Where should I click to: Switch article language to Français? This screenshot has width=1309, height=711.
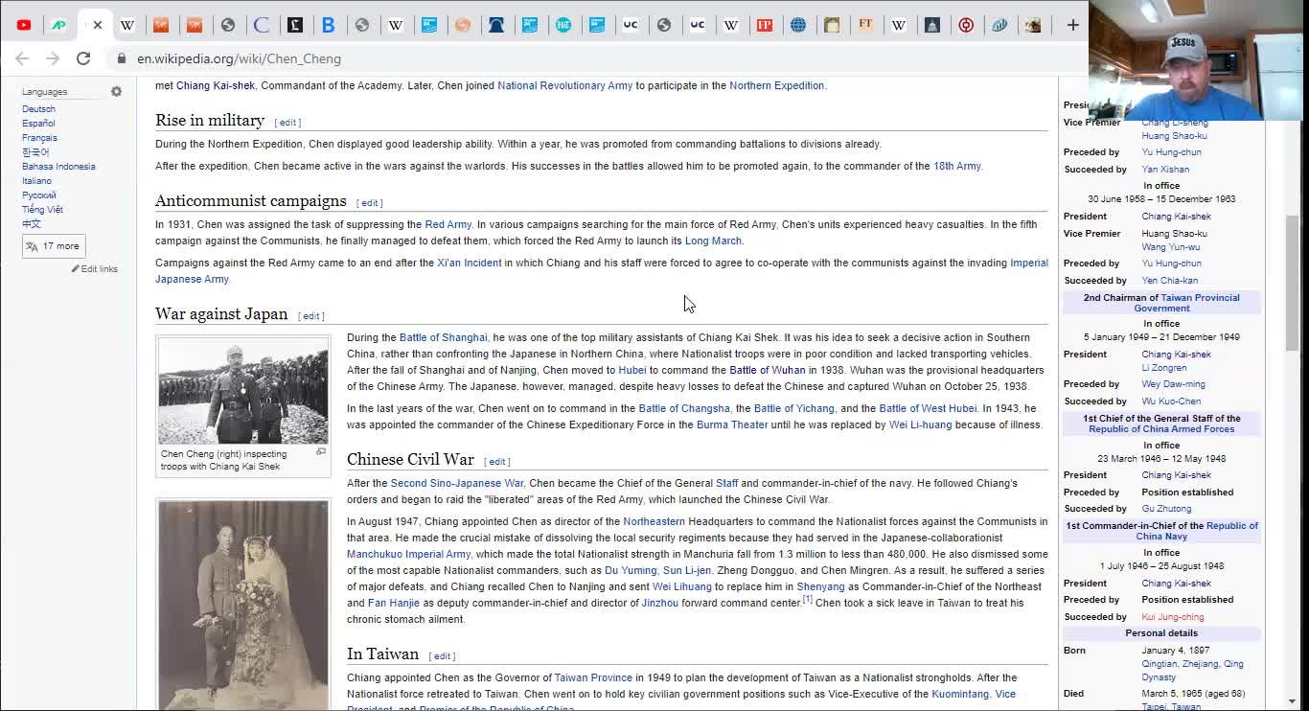pos(40,138)
